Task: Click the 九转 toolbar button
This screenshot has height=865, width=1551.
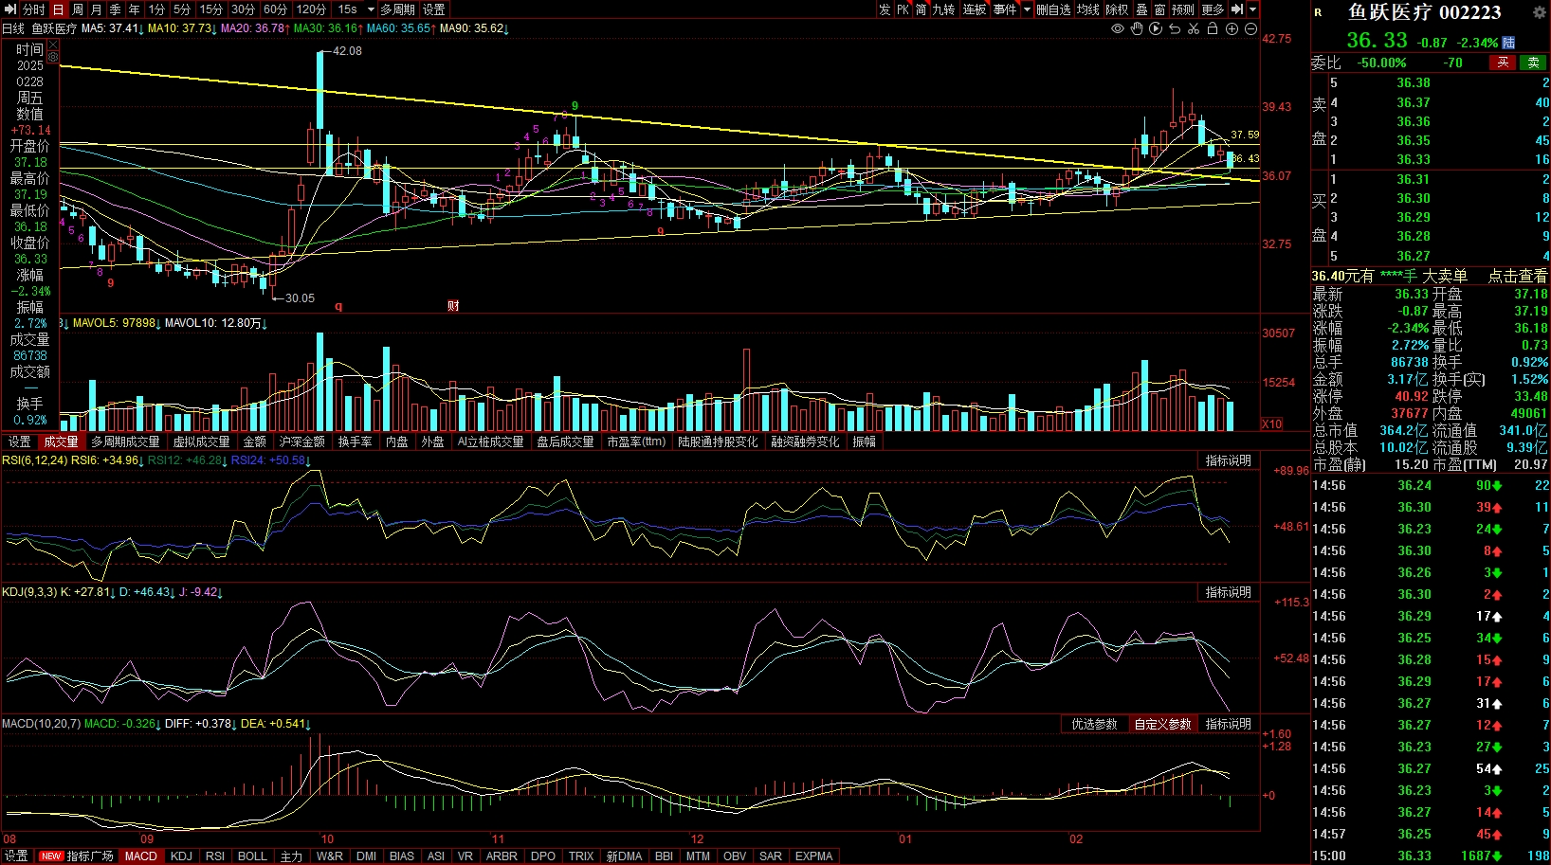Action: pos(943,9)
